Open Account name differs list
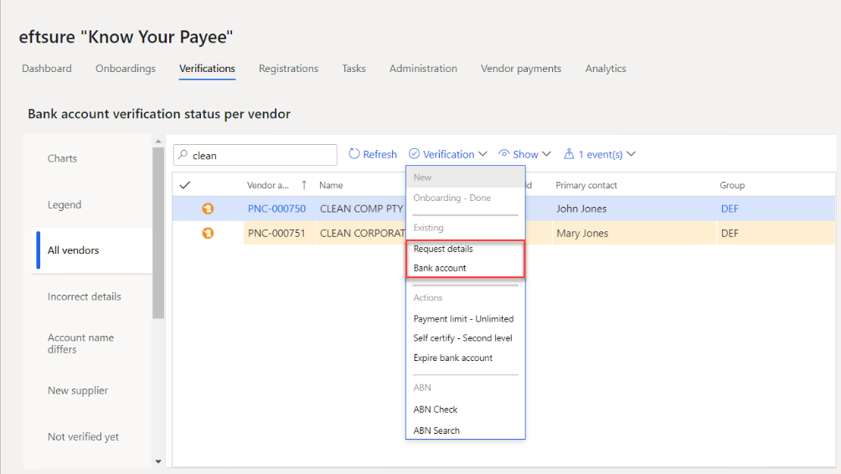This screenshot has height=474, width=841. [x=80, y=343]
